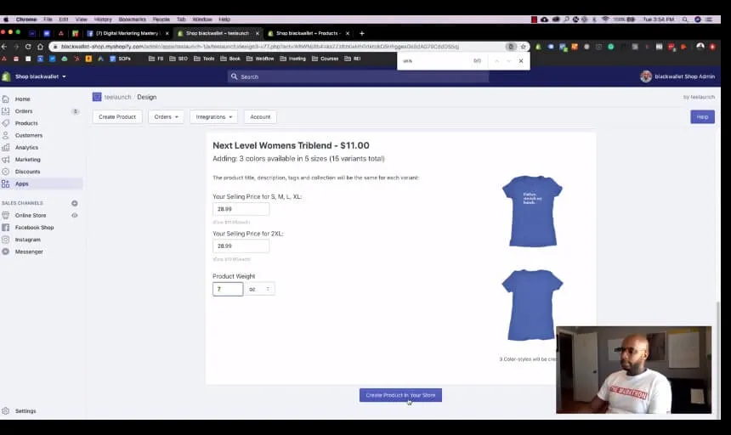
Task: Open the Courses bookmarks folder
Action: coord(325,59)
